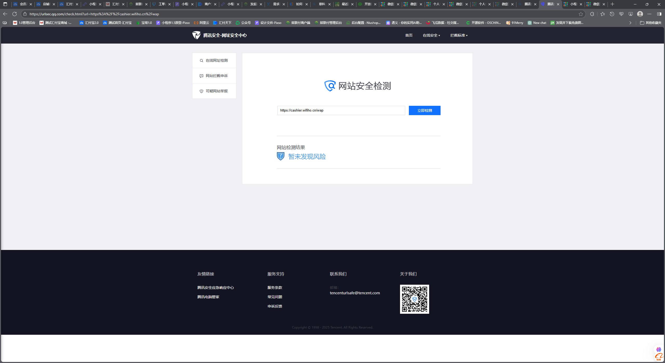Viewport: 665px width, 363px height.
Task: Expand the 在线安全 dropdown menu
Action: (x=431, y=35)
